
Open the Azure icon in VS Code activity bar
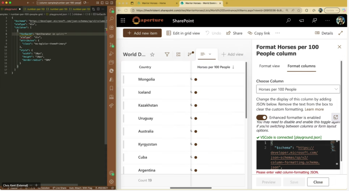point(111,79)
